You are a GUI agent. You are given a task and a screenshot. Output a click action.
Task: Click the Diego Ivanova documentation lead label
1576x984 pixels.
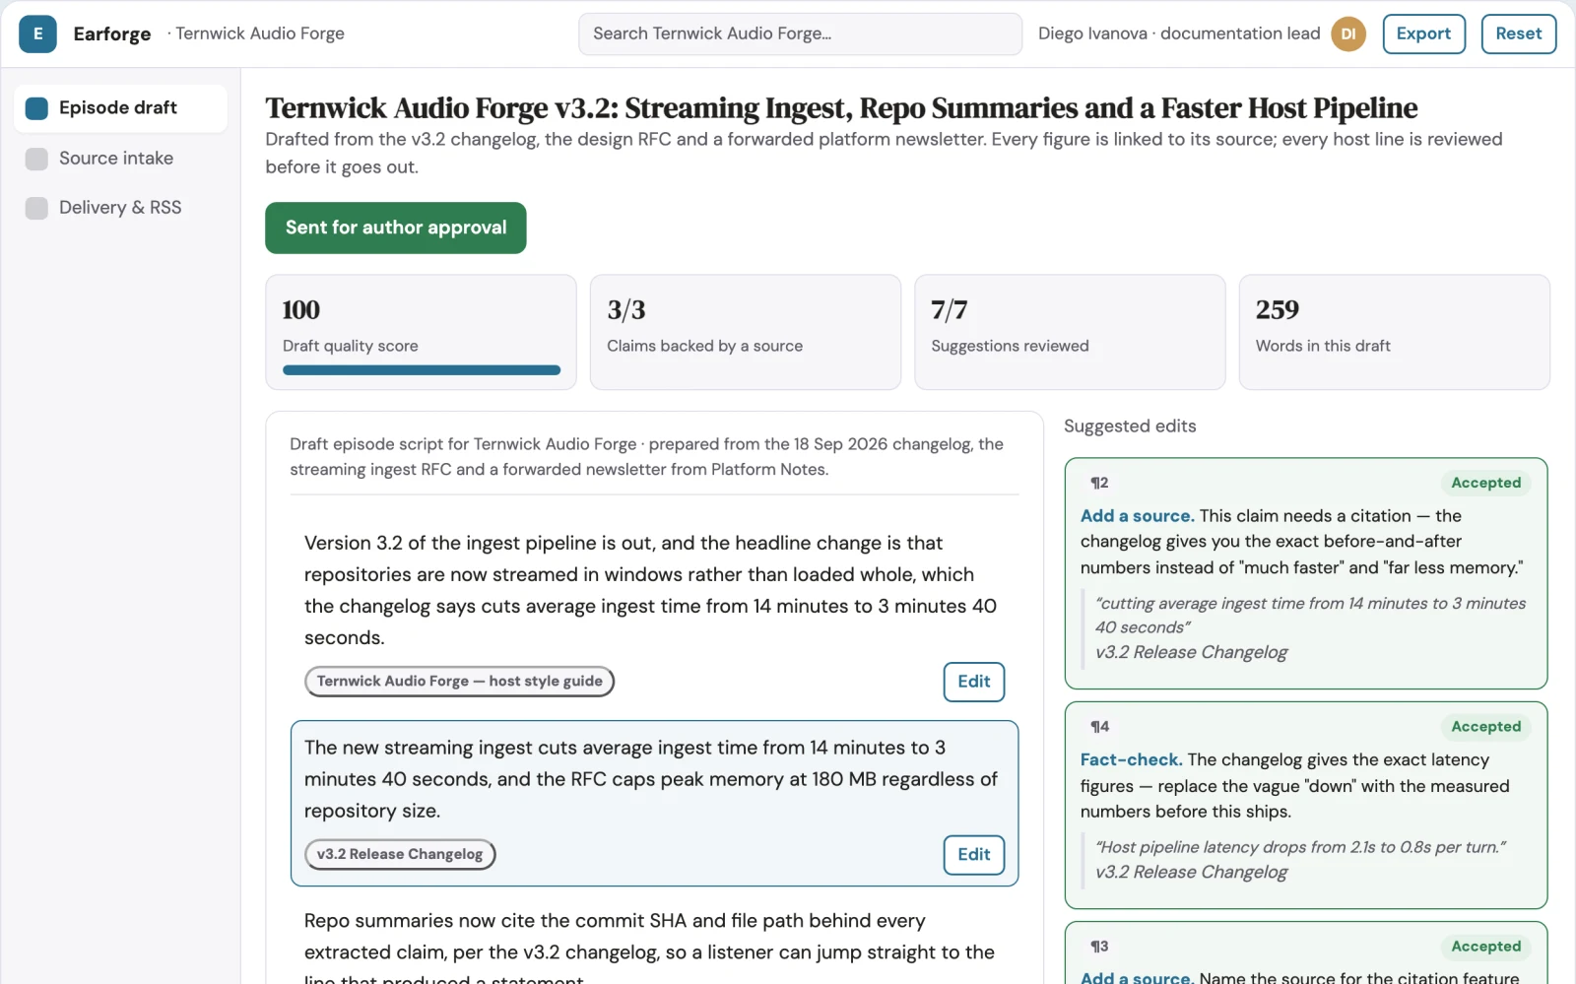point(1179,33)
